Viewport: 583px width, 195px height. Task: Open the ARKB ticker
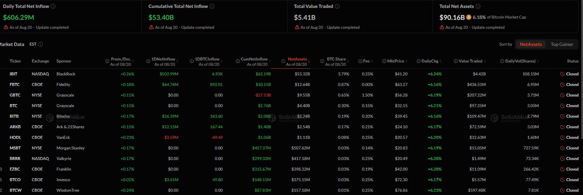15,127
